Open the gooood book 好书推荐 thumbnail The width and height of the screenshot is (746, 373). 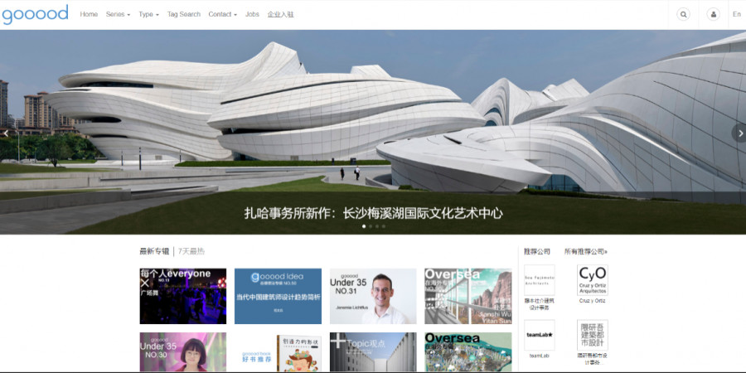278,352
